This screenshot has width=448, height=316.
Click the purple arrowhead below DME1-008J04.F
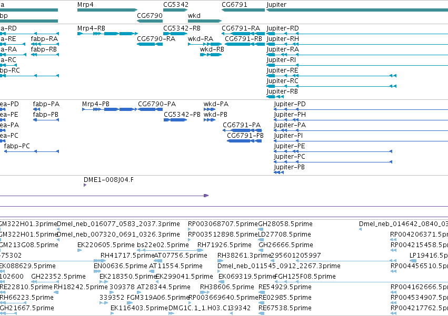tap(85, 185)
